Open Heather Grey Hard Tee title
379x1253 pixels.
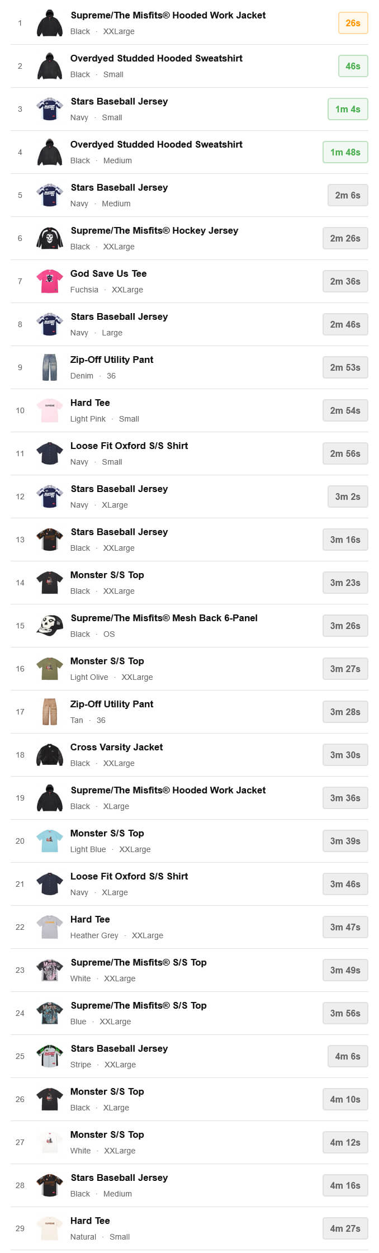click(90, 920)
